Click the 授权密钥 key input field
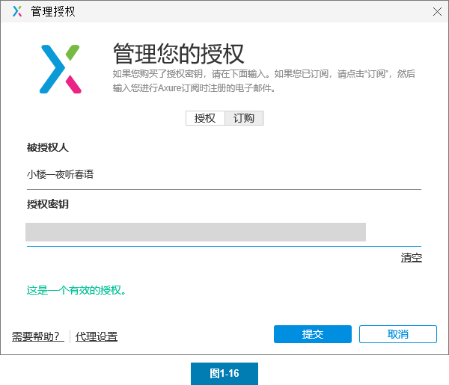Screen dimensions: 449x385 (x=224, y=232)
